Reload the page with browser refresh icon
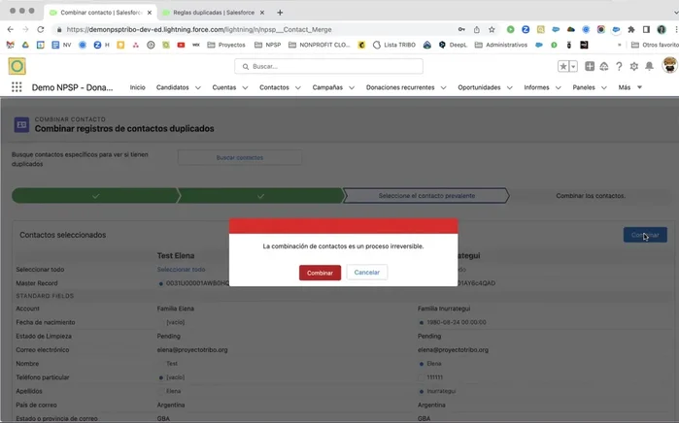This screenshot has width=679, height=423. pyautogui.click(x=40, y=29)
